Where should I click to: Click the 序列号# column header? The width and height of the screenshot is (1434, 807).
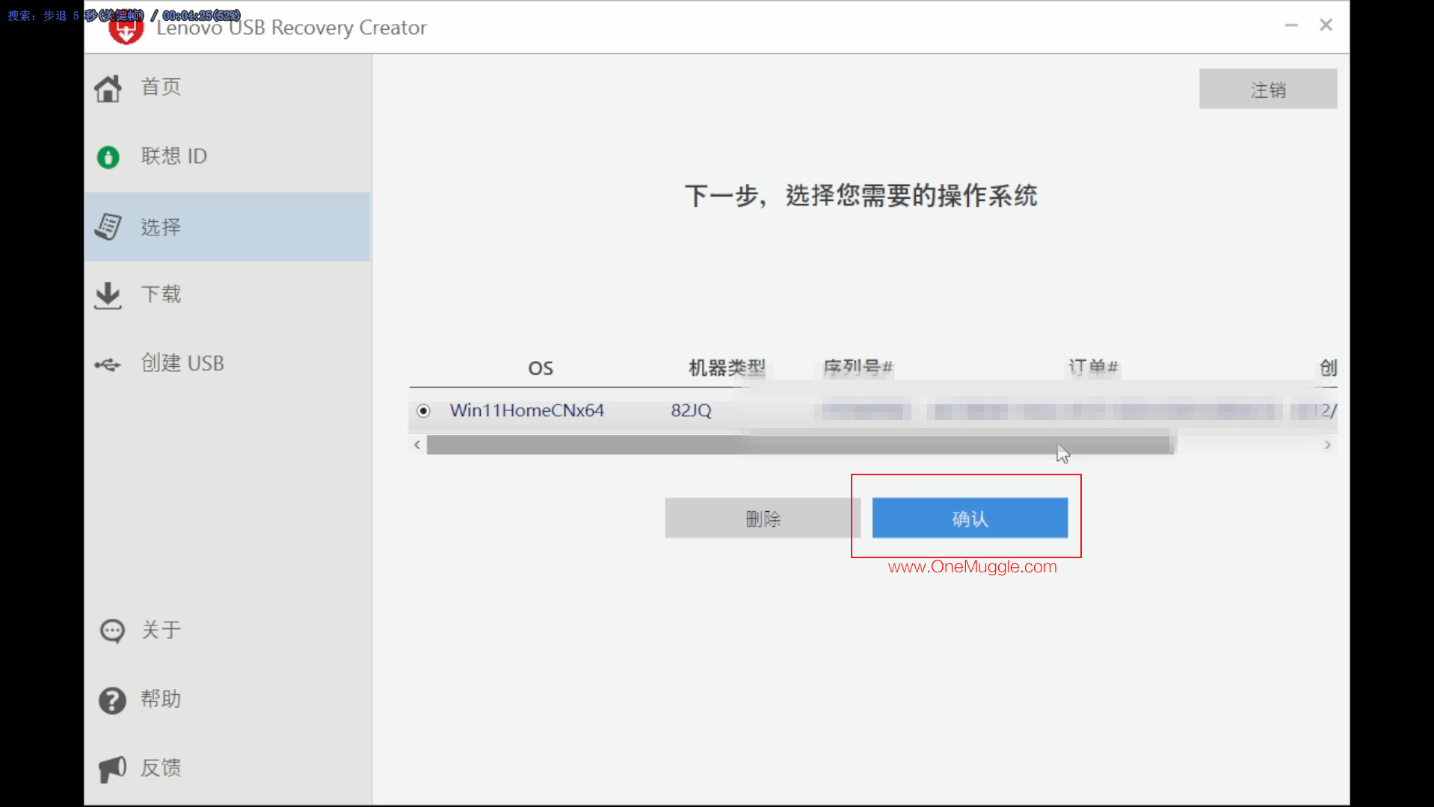[x=858, y=368]
